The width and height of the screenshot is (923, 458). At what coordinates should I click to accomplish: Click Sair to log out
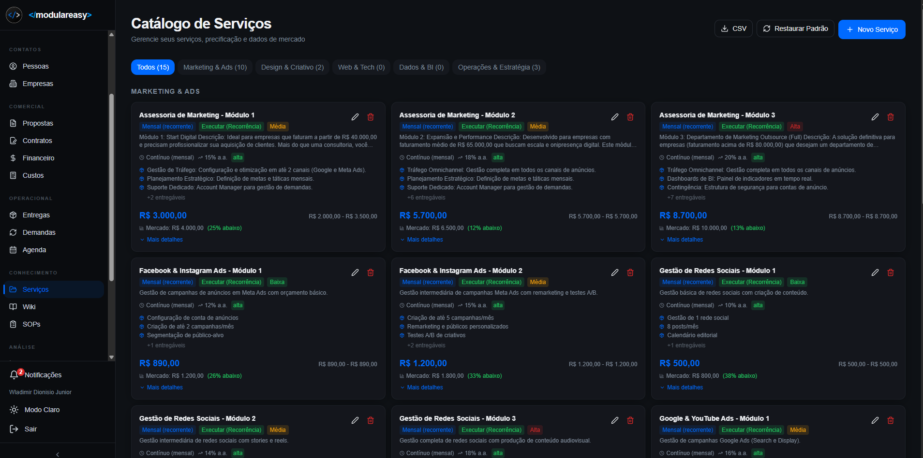click(31, 429)
